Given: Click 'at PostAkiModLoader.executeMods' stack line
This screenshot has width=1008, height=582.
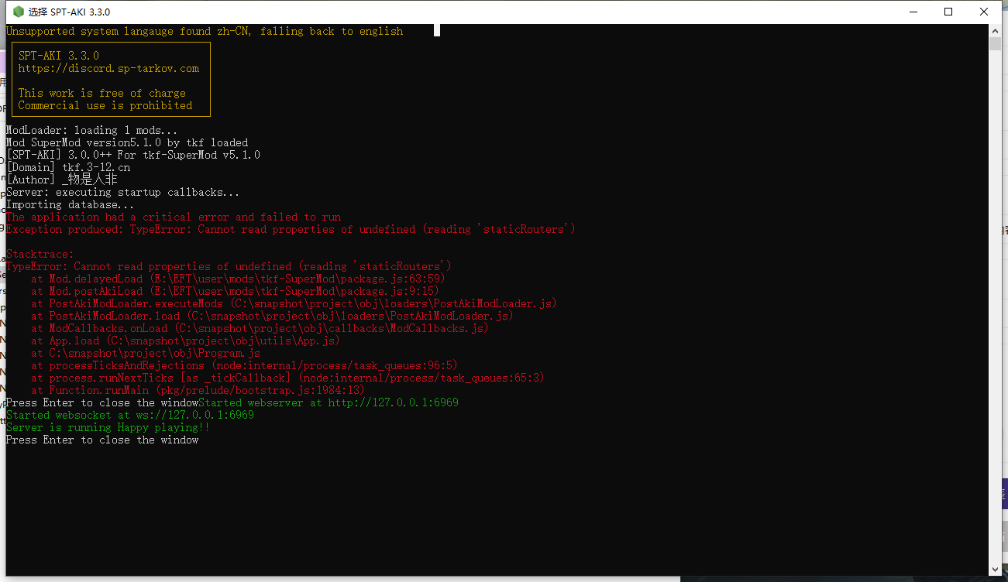Looking at the screenshot, I should pos(294,303).
